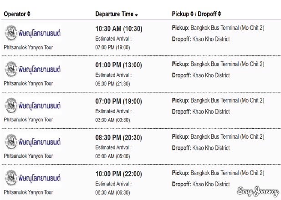Select the 10:30 AM departure time
Screen dimensions: 281x200
[x=118, y=29]
